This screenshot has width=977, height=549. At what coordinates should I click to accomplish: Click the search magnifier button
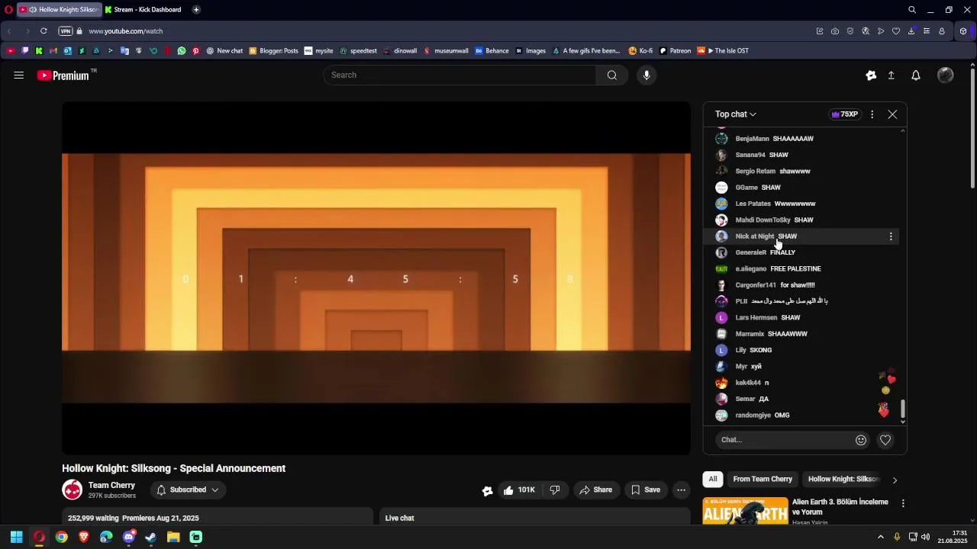(611, 75)
